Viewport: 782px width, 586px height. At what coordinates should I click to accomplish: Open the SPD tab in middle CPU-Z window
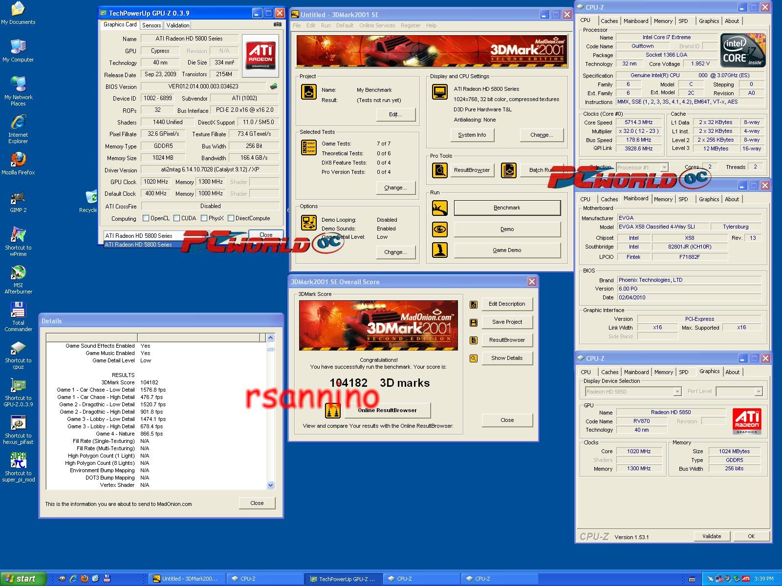683,199
